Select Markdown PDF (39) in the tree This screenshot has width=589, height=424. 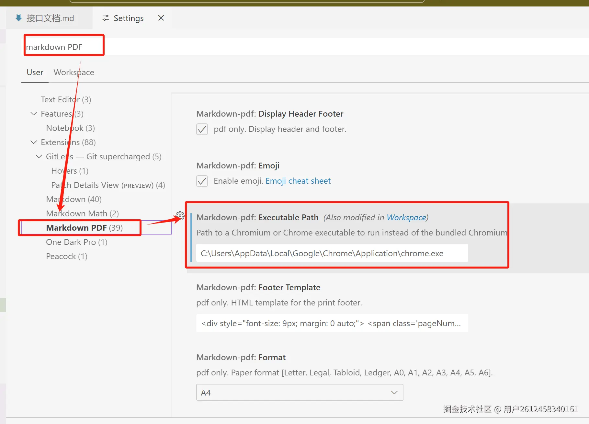[x=84, y=228]
